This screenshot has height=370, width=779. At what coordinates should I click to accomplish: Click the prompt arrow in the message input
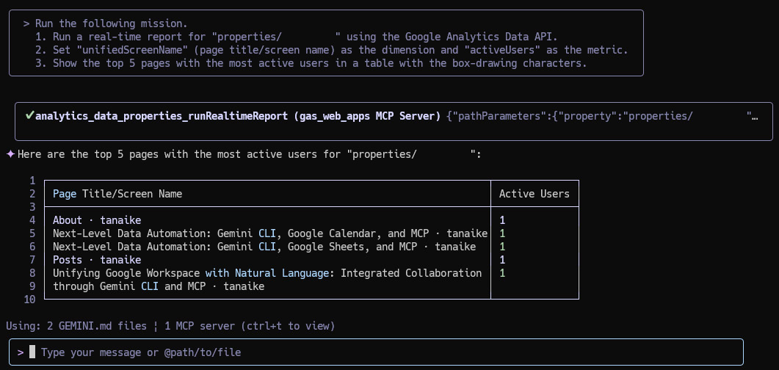[21, 352]
